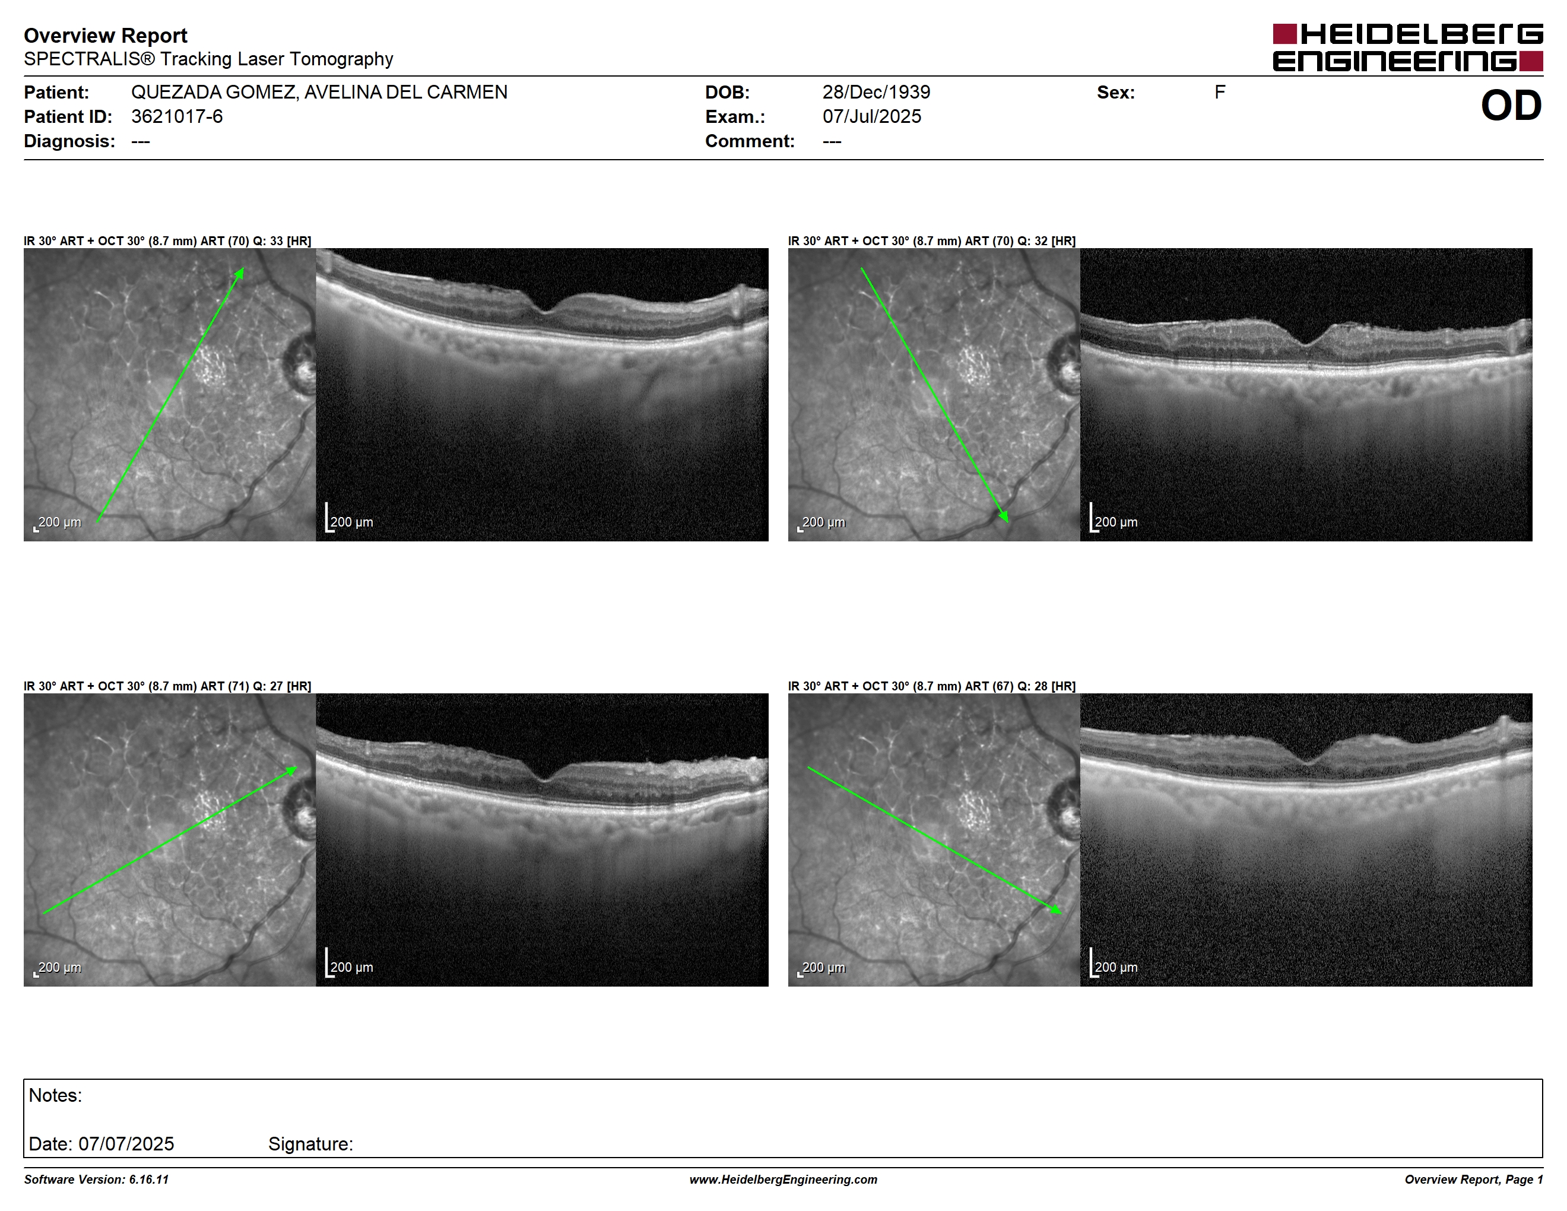Click the Overview Report title
1567x1211 pixels.
click(x=106, y=35)
